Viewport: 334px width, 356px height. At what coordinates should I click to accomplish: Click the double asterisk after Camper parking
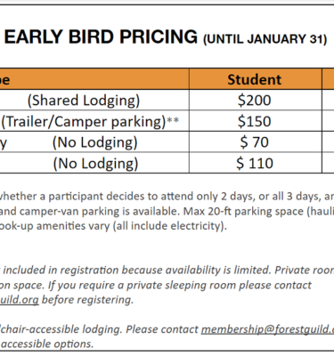173,120
